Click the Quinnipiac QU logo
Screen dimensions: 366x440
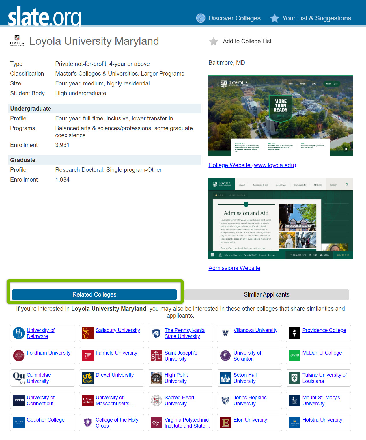[19, 378]
